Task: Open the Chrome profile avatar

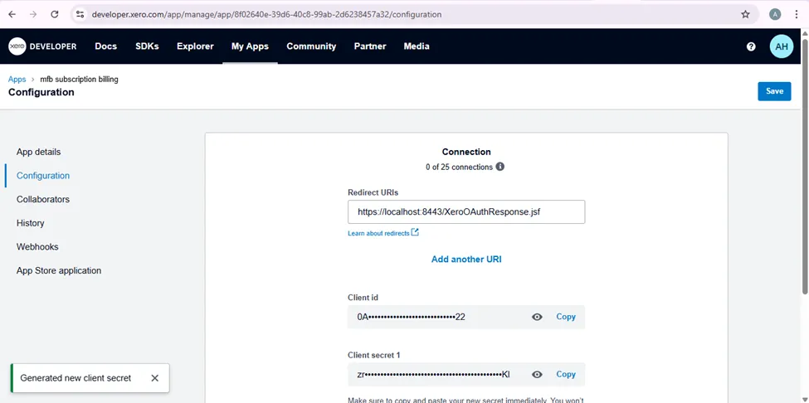Action: pyautogui.click(x=775, y=14)
